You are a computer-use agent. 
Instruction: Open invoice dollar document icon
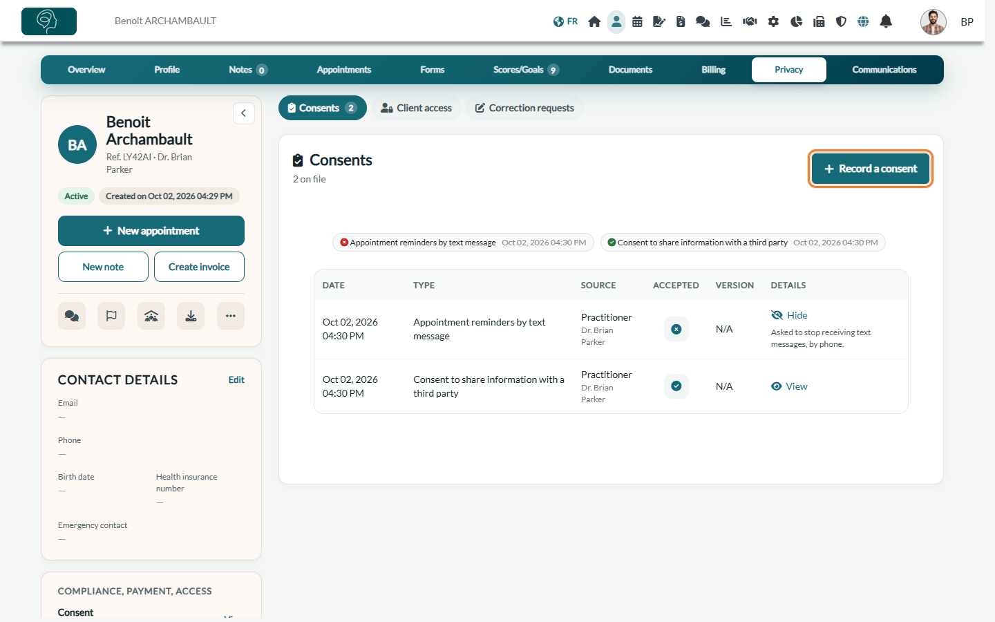681,21
